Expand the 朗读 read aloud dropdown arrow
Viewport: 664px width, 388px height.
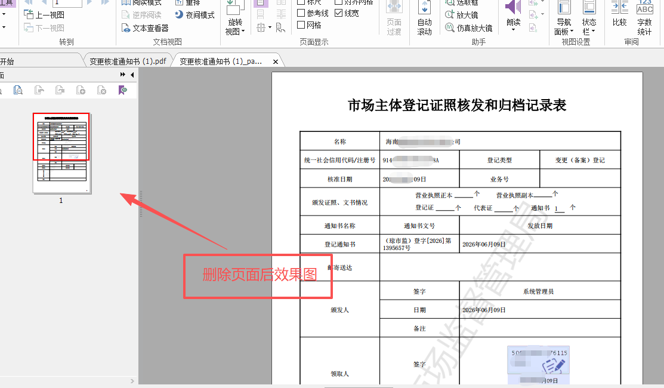(x=513, y=30)
